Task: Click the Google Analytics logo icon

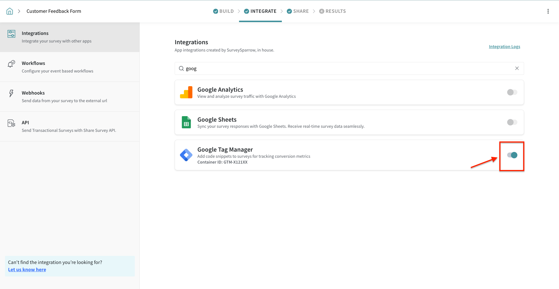Action: [x=186, y=92]
